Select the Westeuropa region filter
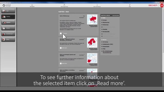Viewport: 164px width, 92px height. (x=106, y=22)
